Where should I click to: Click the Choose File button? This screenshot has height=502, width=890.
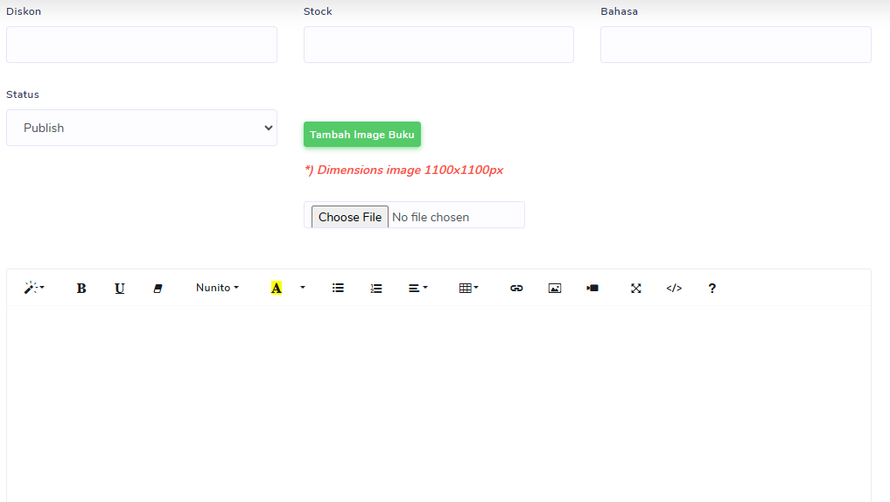pyautogui.click(x=350, y=217)
